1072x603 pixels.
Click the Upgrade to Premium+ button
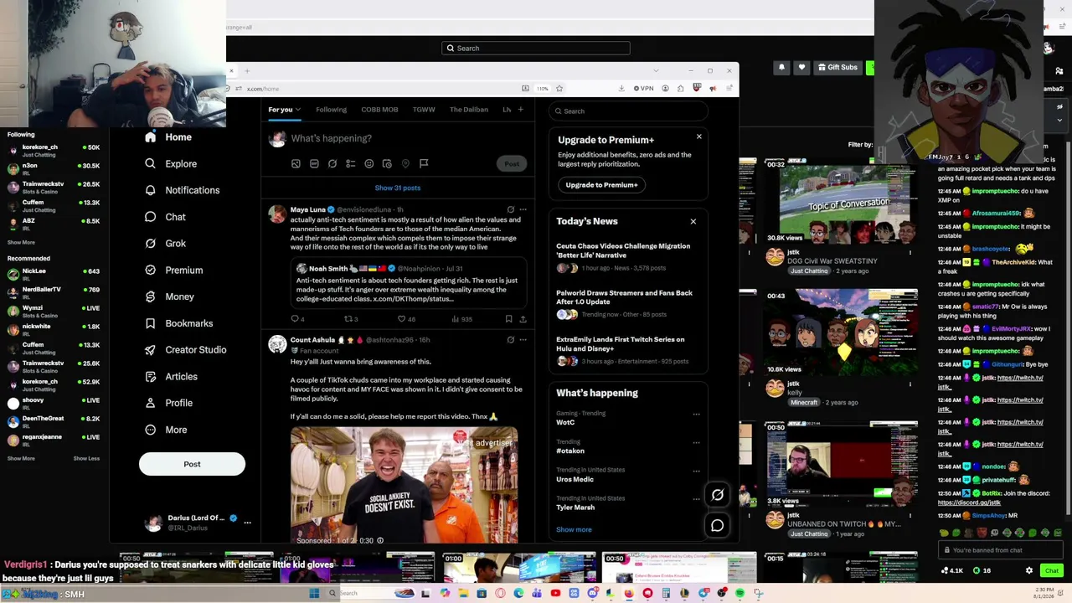pyautogui.click(x=601, y=185)
